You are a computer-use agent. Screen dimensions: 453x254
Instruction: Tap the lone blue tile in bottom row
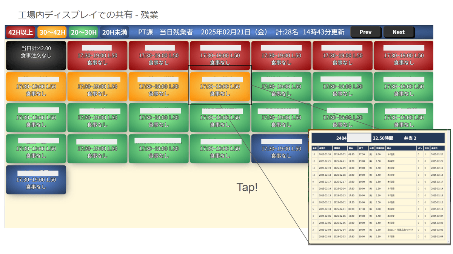[36, 180]
